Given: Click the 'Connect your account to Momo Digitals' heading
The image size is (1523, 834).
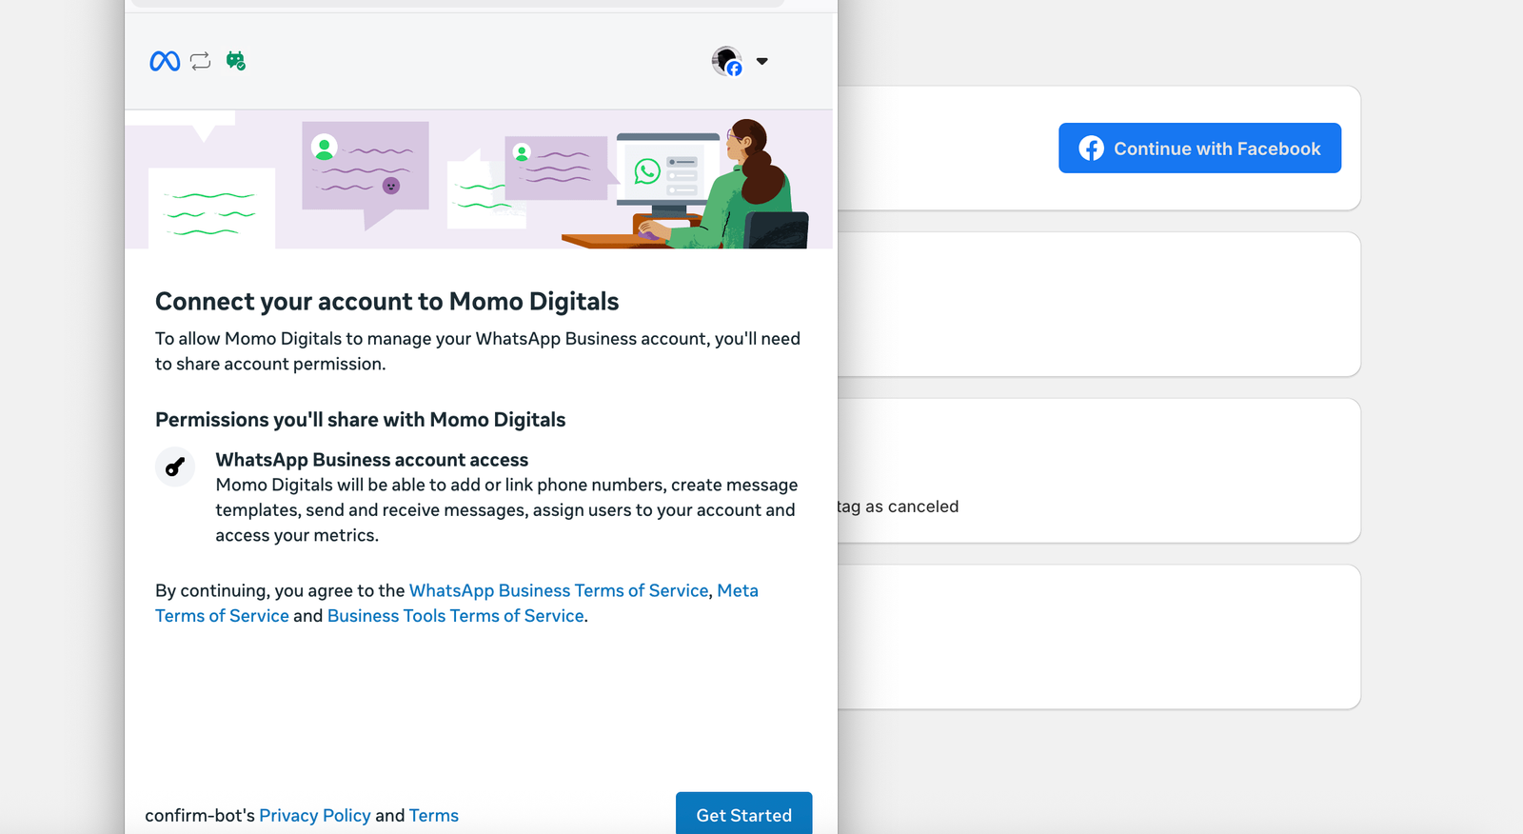Looking at the screenshot, I should point(386,302).
